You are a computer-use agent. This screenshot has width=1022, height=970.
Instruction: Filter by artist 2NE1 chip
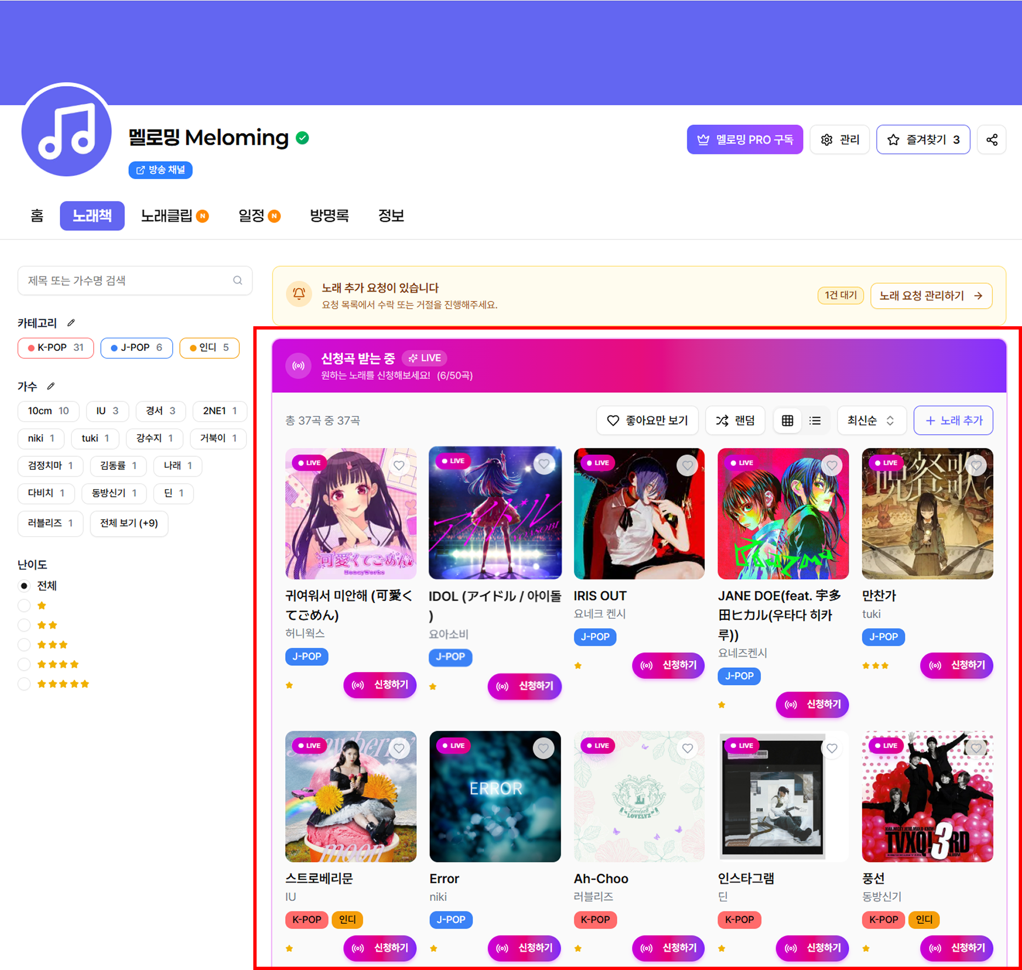[220, 411]
